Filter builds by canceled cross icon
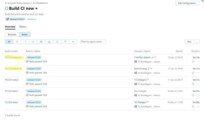Screen dimensions: 204x123 point(57,42)
